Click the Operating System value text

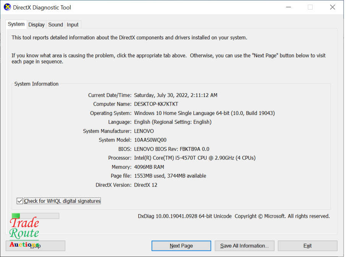(x=204, y=113)
